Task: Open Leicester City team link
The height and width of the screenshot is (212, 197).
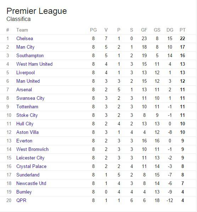Action: [30, 158]
